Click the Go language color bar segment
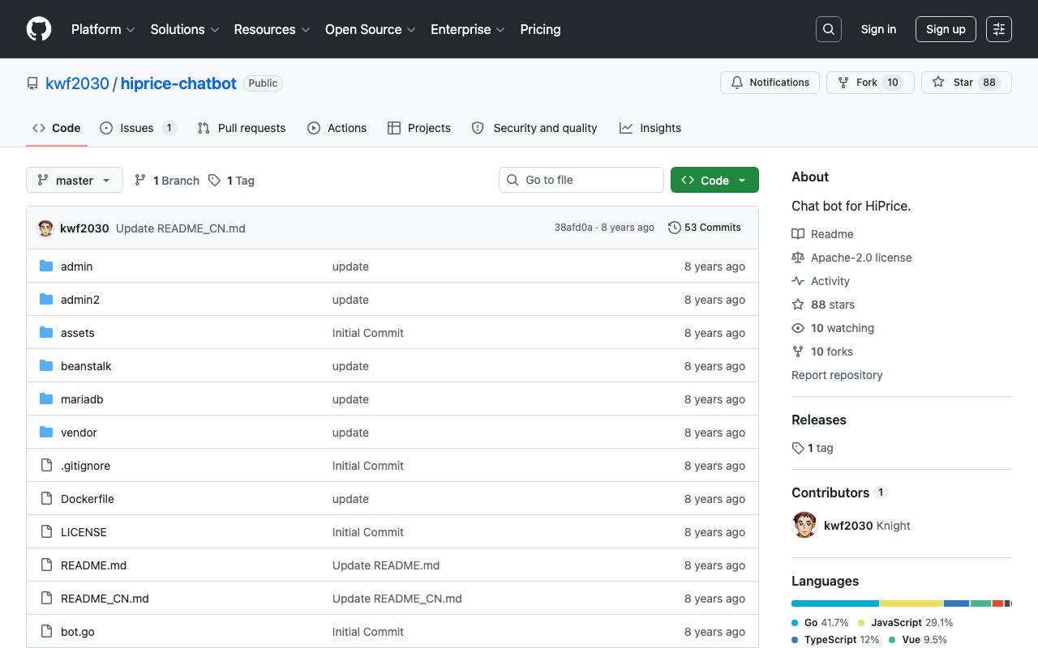Image resolution: width=1038 pixels, height=648 pixels. coord(835,603)
